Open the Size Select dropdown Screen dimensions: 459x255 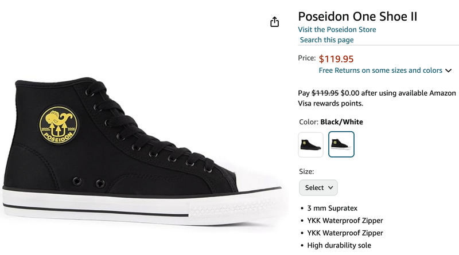click(318, 187)
